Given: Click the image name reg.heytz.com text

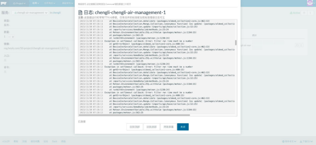Looking at the screenshot, I should click(x=35, y=48).
